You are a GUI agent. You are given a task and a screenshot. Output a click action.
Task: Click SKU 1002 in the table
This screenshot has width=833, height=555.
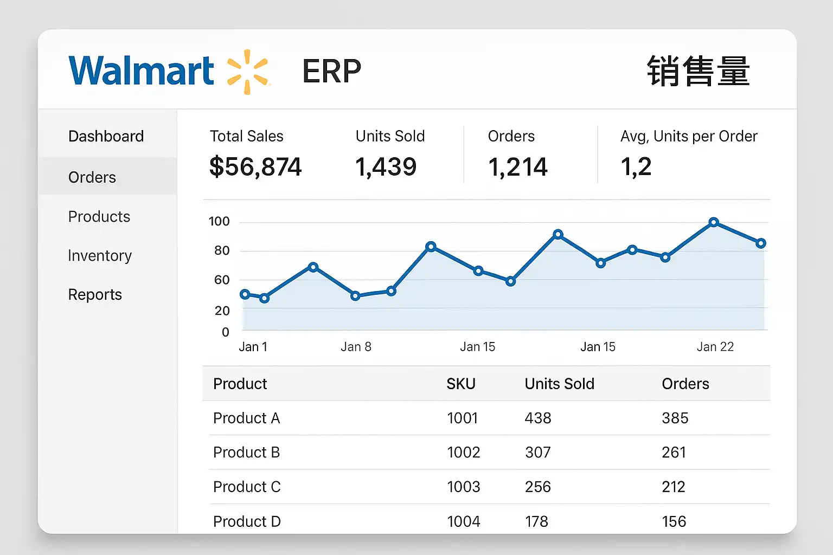click(x=464, y=452)
